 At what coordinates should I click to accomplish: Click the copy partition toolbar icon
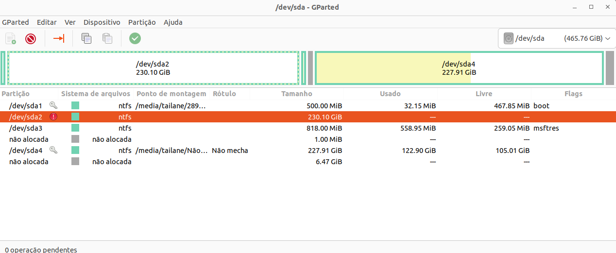coord(86,38)
